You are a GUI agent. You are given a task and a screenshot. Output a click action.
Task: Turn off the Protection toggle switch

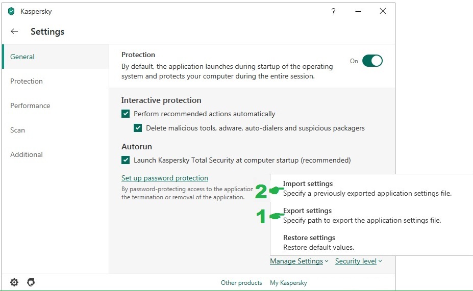(x=372, y=61)
